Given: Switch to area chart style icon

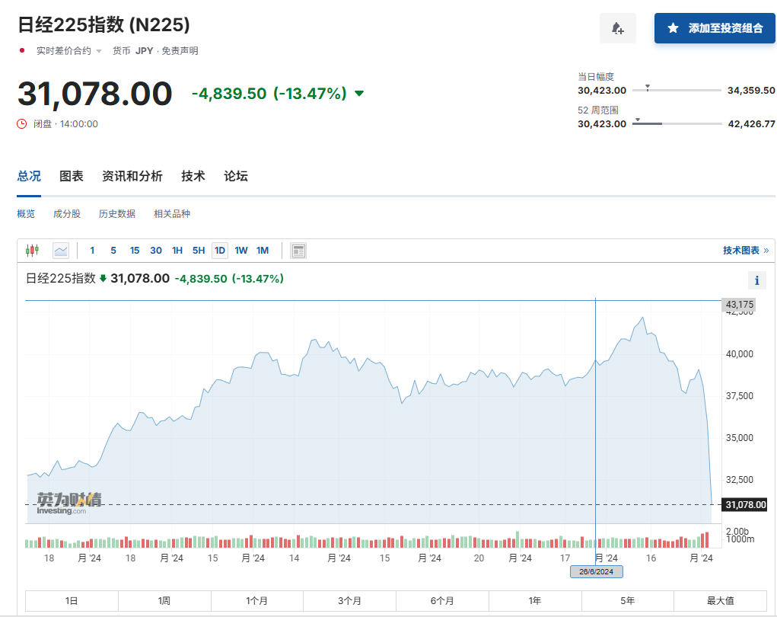Looking at the screenshot, I should click(x=60, y=250).
